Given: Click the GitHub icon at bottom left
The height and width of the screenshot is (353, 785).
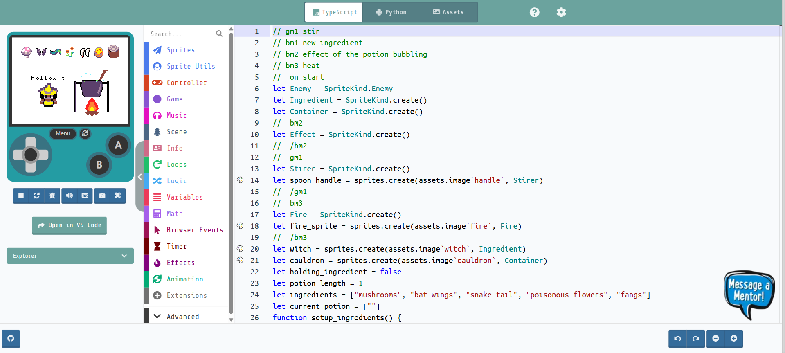Looking at the screenshot, I should click(x=11, y=339).
